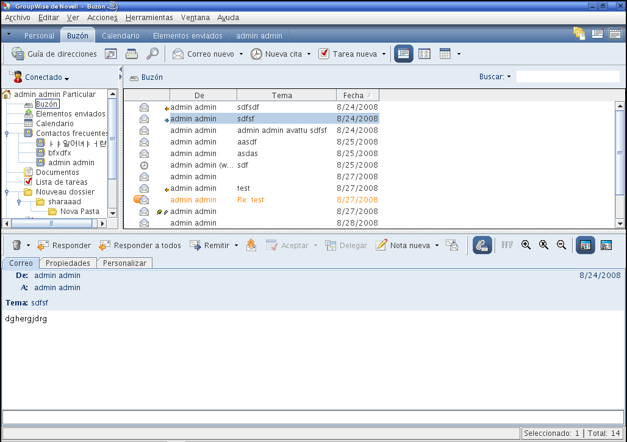
Task: Sort messages by the Tema column header
Action: [x=286, y=95]
